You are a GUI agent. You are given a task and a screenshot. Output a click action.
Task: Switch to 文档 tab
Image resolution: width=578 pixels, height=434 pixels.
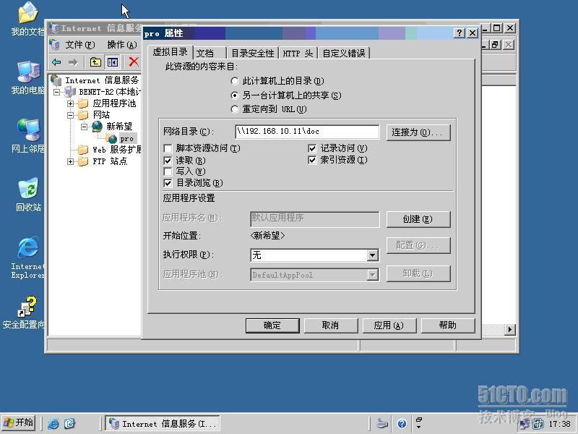click(209, 53)
